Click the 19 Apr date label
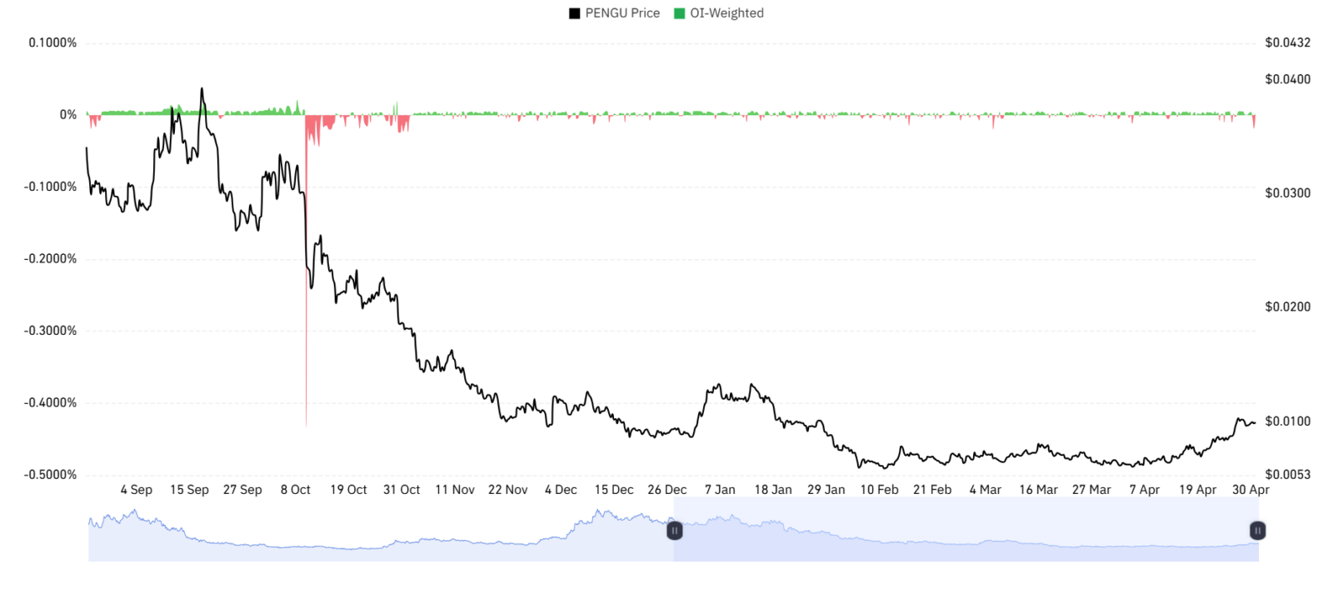 tap(1198, 490)
